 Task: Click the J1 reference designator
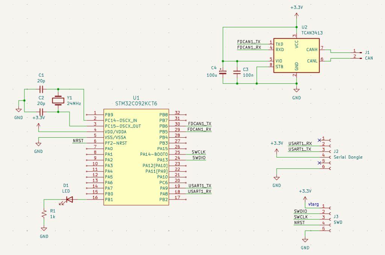[367, 52]
